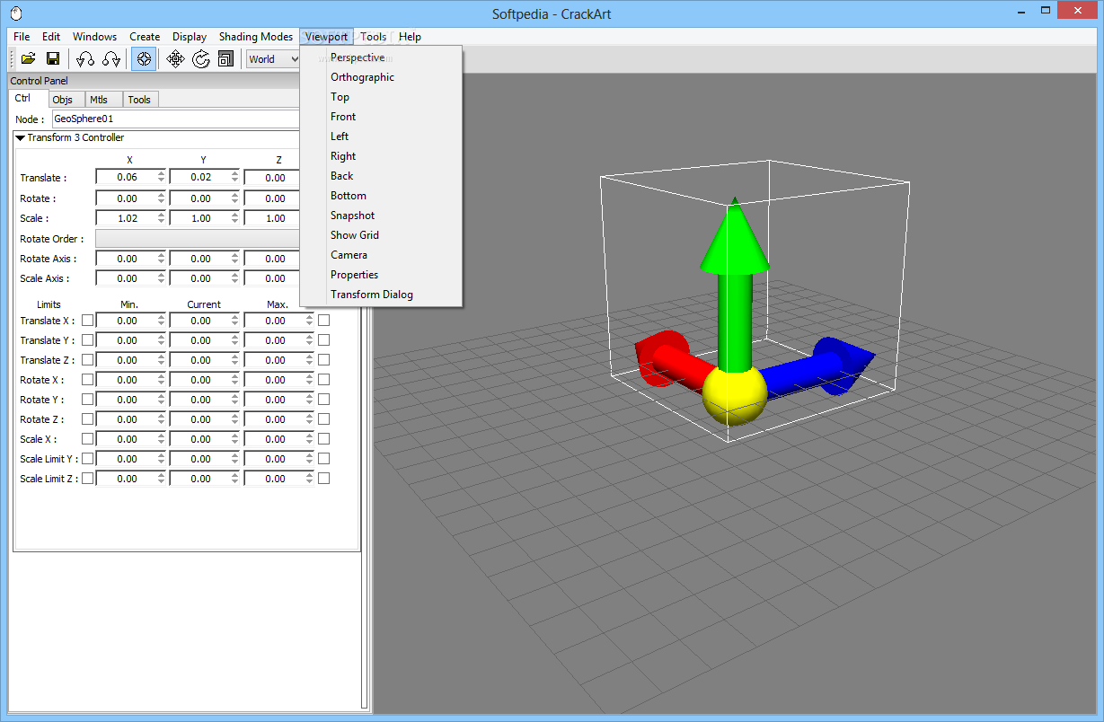Image resolution: width=1104 pixels, height=722 pixels.
Task: Open the Display menu
Action: click(190, 37)
